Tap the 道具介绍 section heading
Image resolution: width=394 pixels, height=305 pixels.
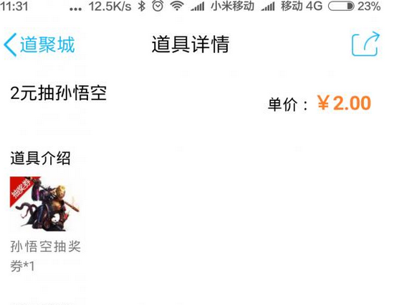(40, 158)
